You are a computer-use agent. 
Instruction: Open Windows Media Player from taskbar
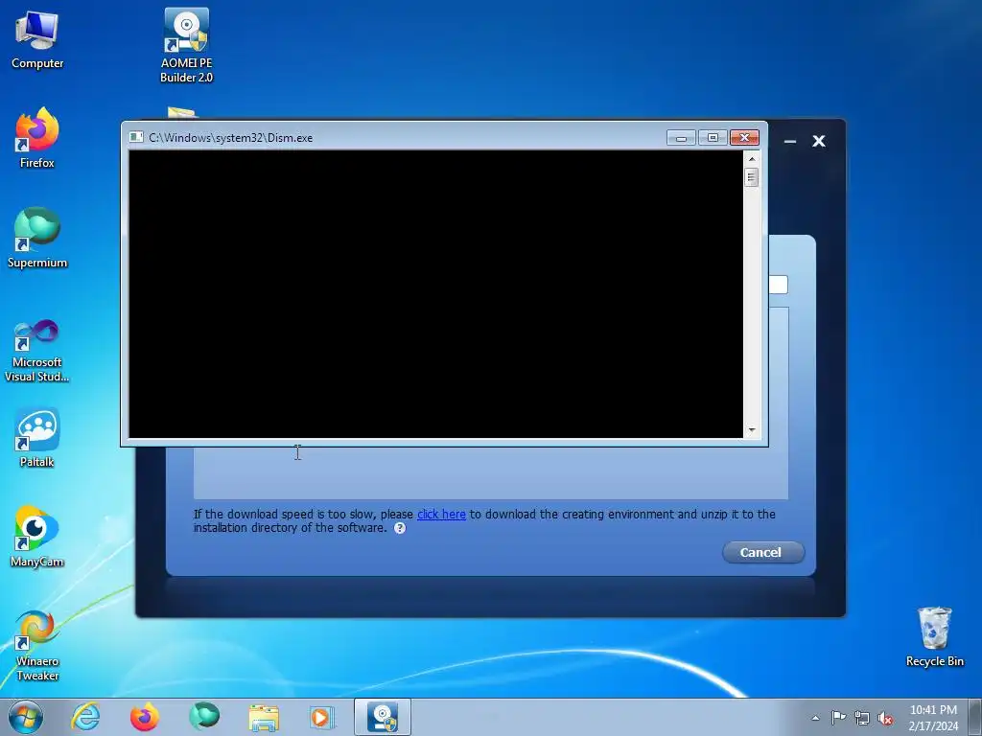coord(322,717)
